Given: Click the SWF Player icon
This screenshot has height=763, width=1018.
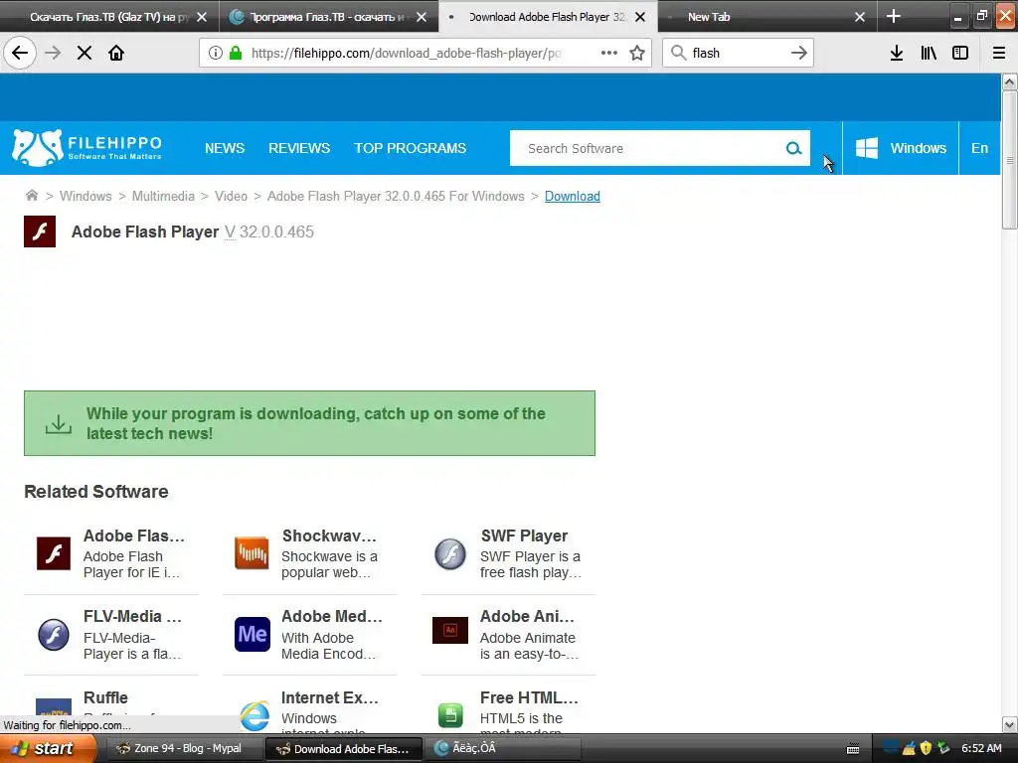Looking at the screenshot, I should click(x=450, y=553).
